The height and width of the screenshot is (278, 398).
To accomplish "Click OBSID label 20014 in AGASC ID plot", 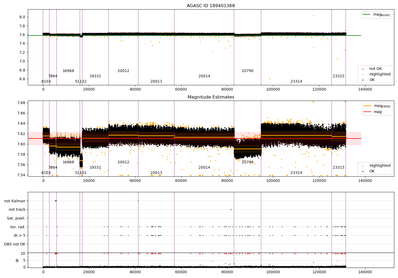I will tap(204, 76).
